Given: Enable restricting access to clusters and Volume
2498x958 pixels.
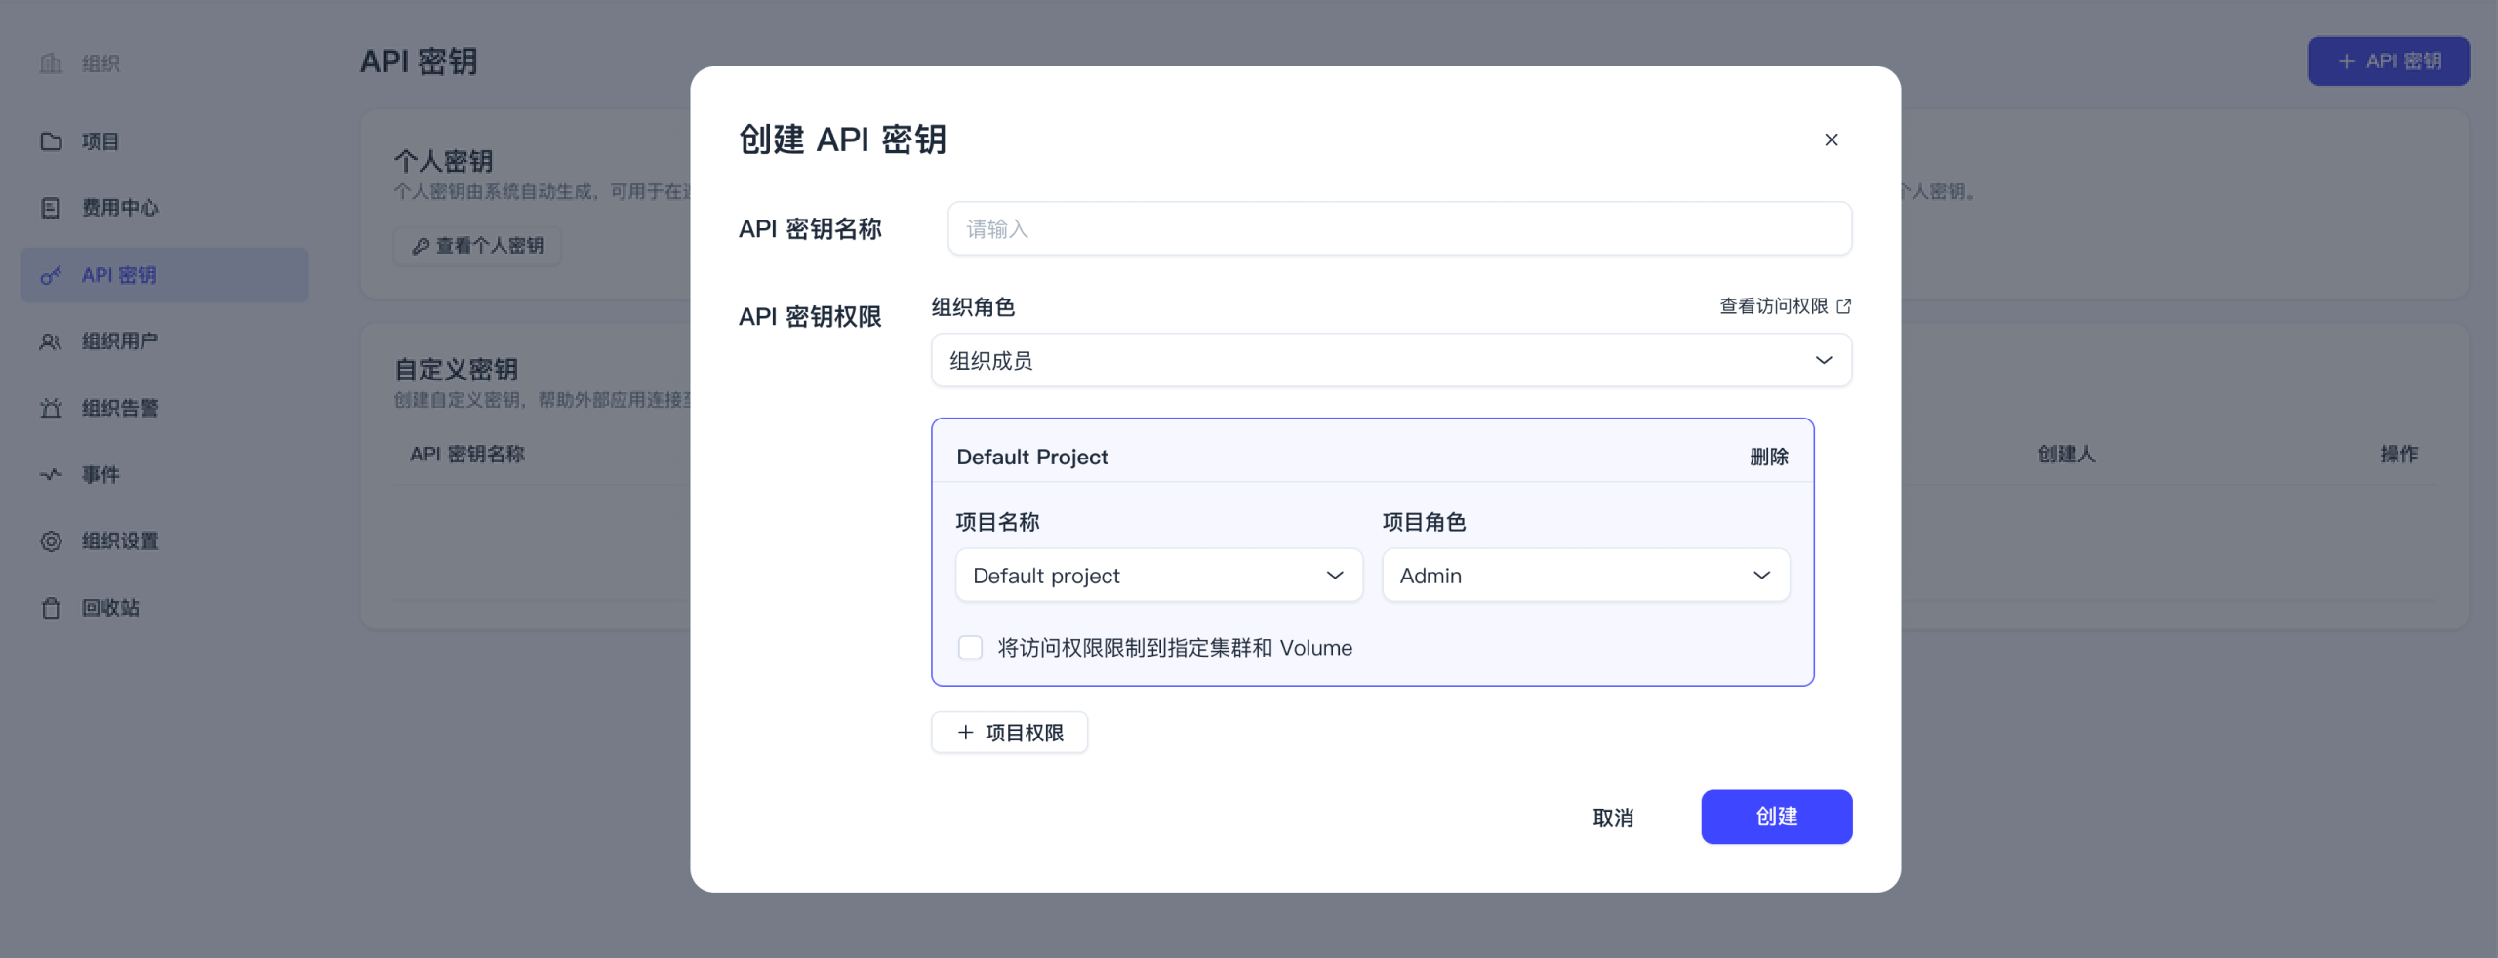Looking at the screenshot, I should (x=970, y=648).
